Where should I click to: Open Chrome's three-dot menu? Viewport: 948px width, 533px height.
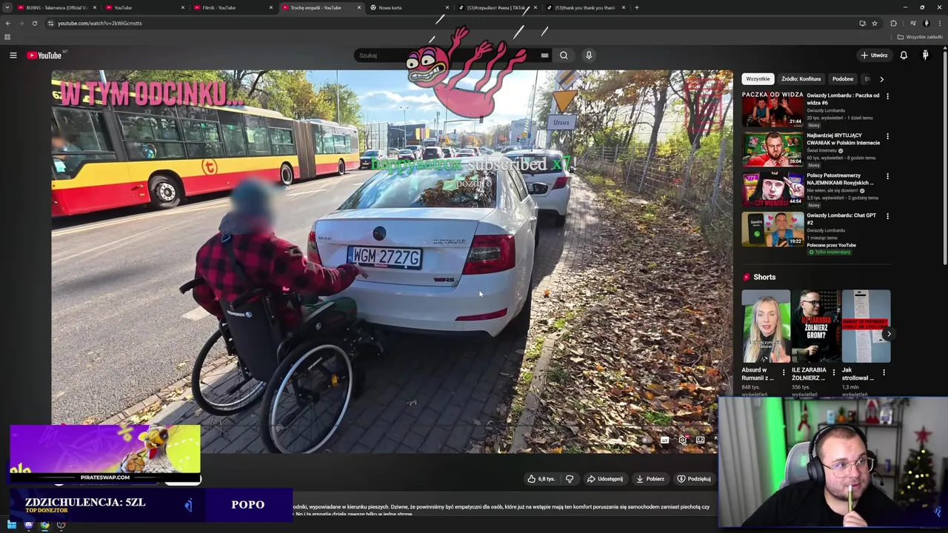coord(938,23)
